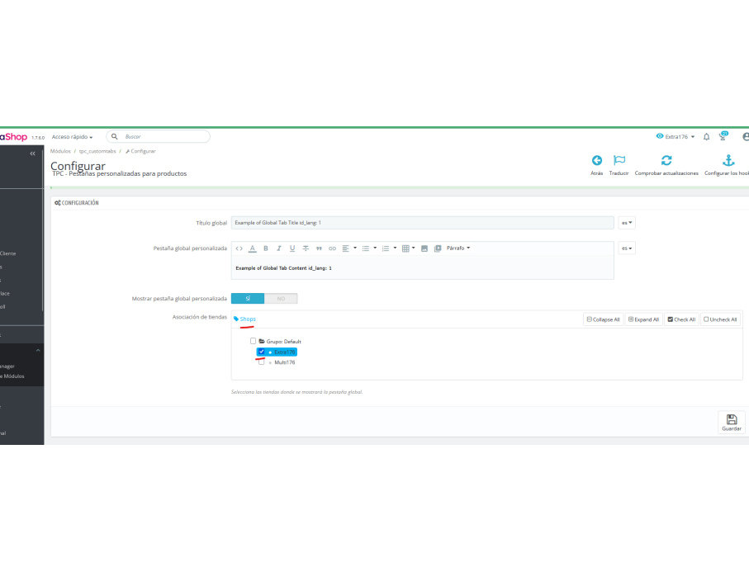749x572 pixels.
Task: Click the bullet list icon
Action: coord(366,248)
